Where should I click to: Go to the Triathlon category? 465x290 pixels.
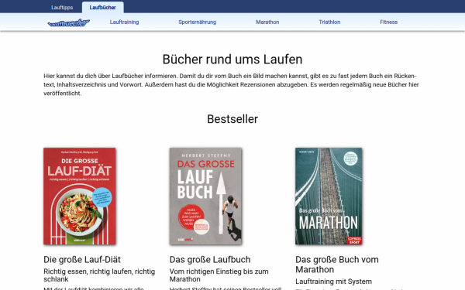point(329,22)
